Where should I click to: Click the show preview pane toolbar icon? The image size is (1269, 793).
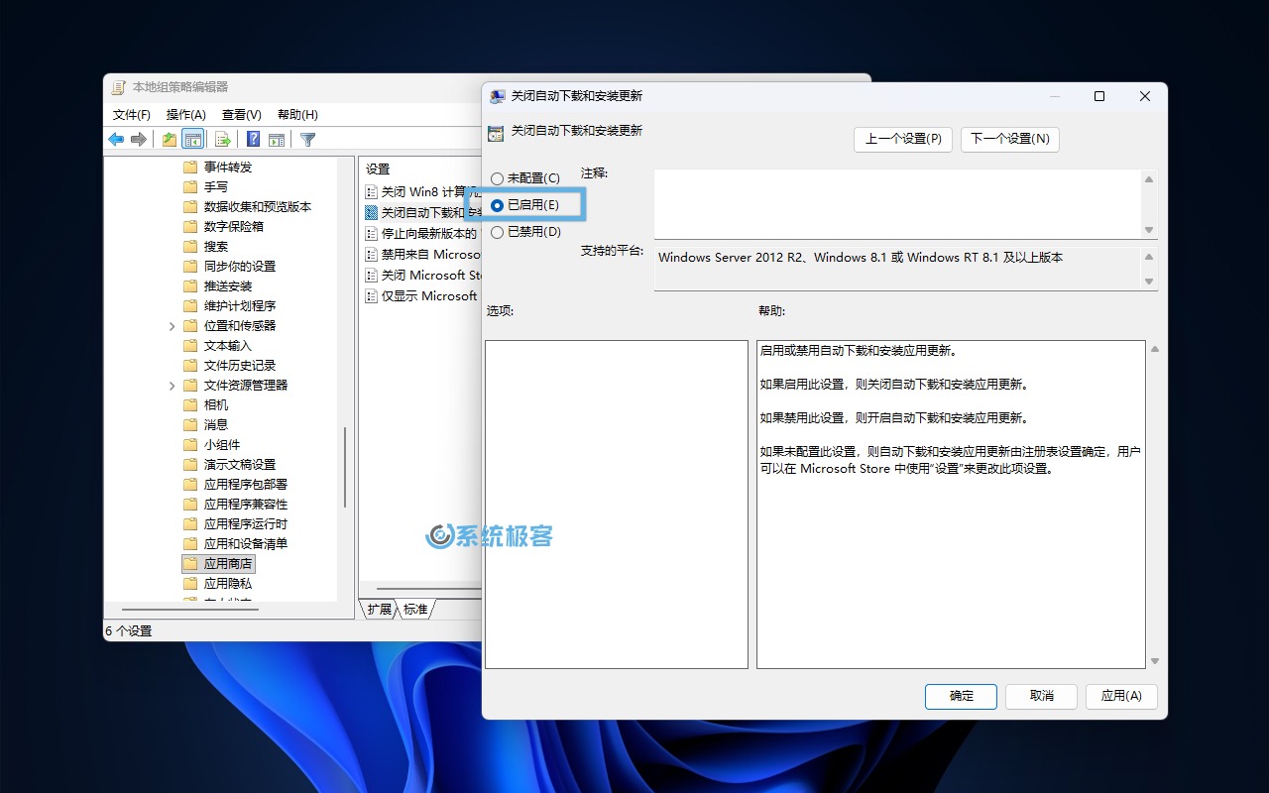(x=277, y=140)
